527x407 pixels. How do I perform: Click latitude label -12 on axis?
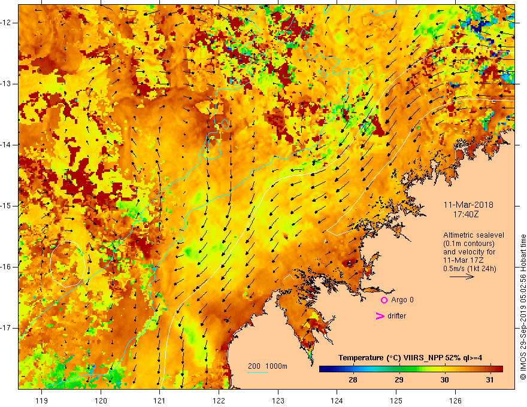pyautogui.click(x=7, y=23)
